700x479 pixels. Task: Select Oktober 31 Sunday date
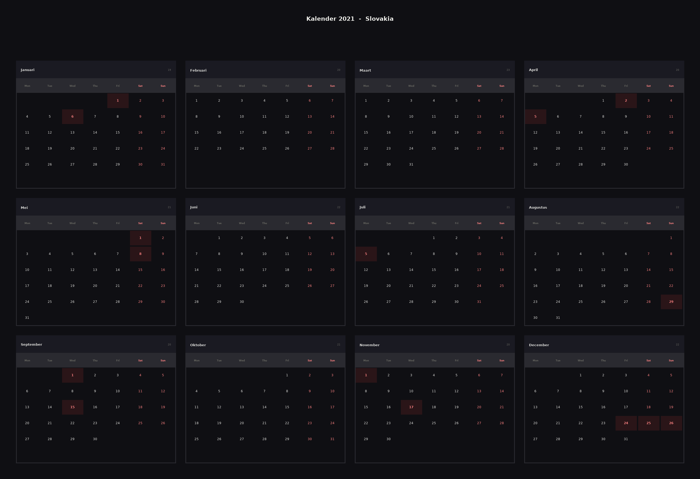[x=332, y=439]
